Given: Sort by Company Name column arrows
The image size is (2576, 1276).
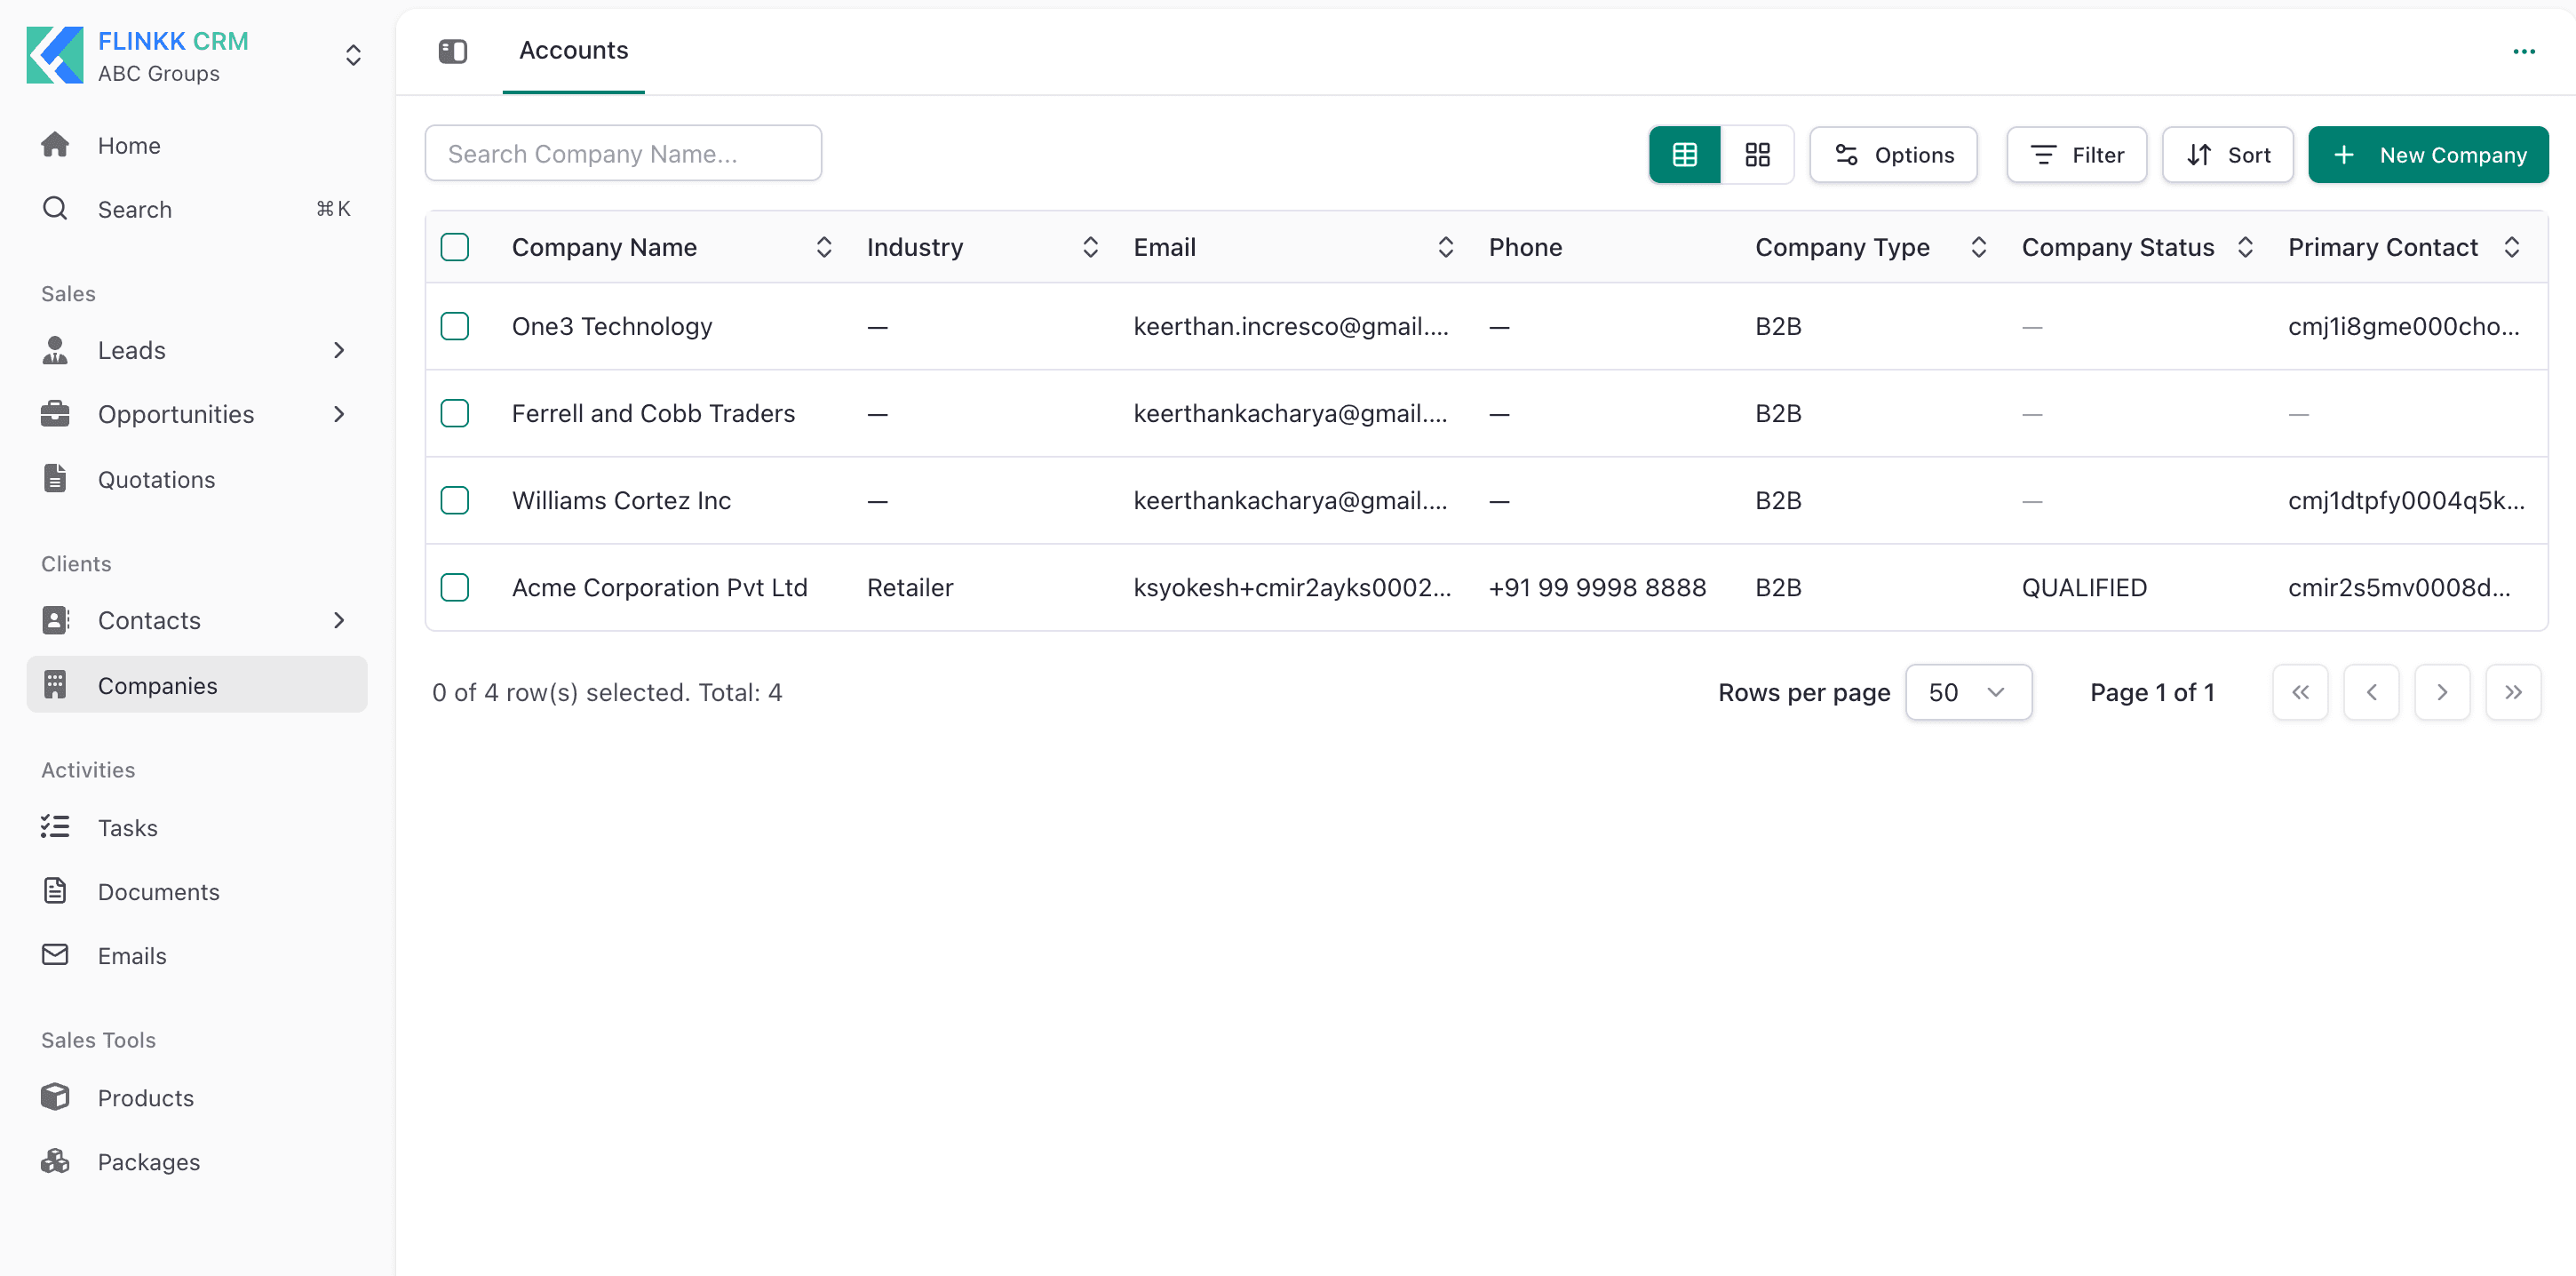Looking at the screenshot, I should 824,247.
